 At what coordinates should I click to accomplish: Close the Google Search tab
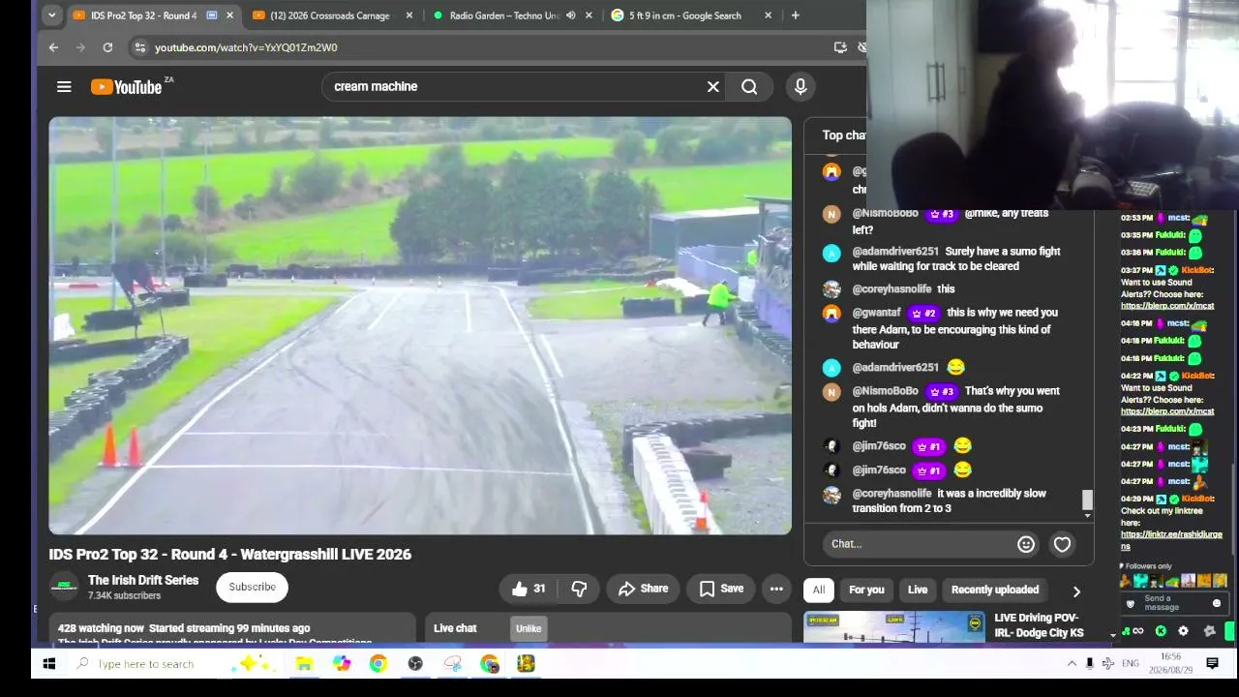pyautogui.click(x=769, y=15)
